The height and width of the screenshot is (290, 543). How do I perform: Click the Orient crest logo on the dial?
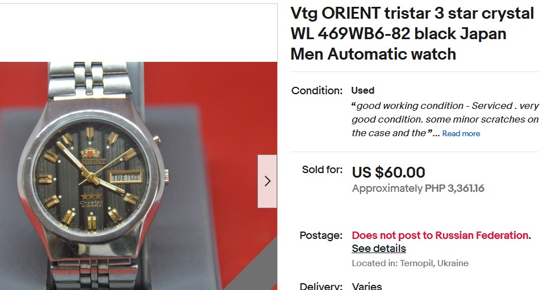pos(91,153)
